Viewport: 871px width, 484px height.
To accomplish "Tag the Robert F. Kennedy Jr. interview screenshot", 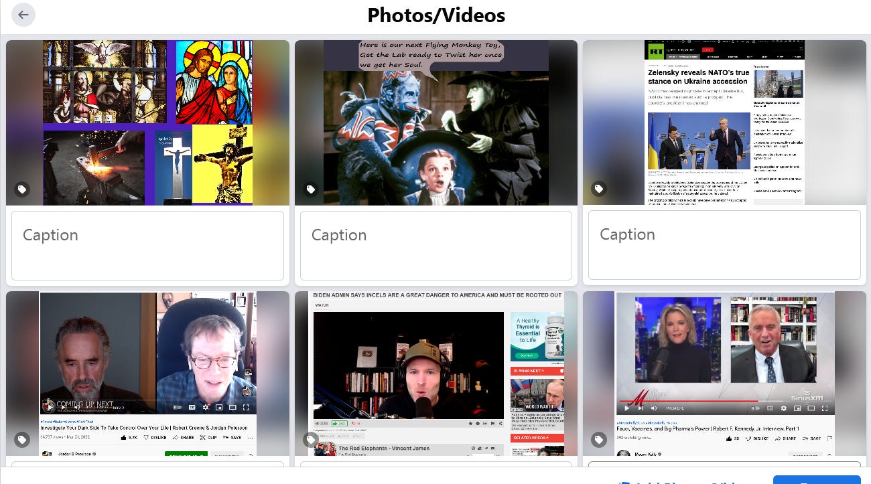I will click(599, 440).
